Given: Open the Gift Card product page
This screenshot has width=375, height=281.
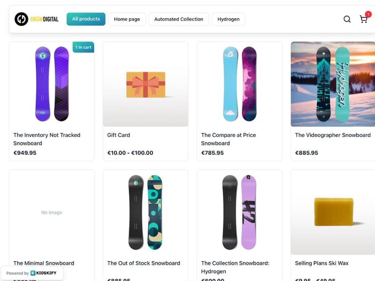Looking at the screenshot, I should (x=118, y=135).
